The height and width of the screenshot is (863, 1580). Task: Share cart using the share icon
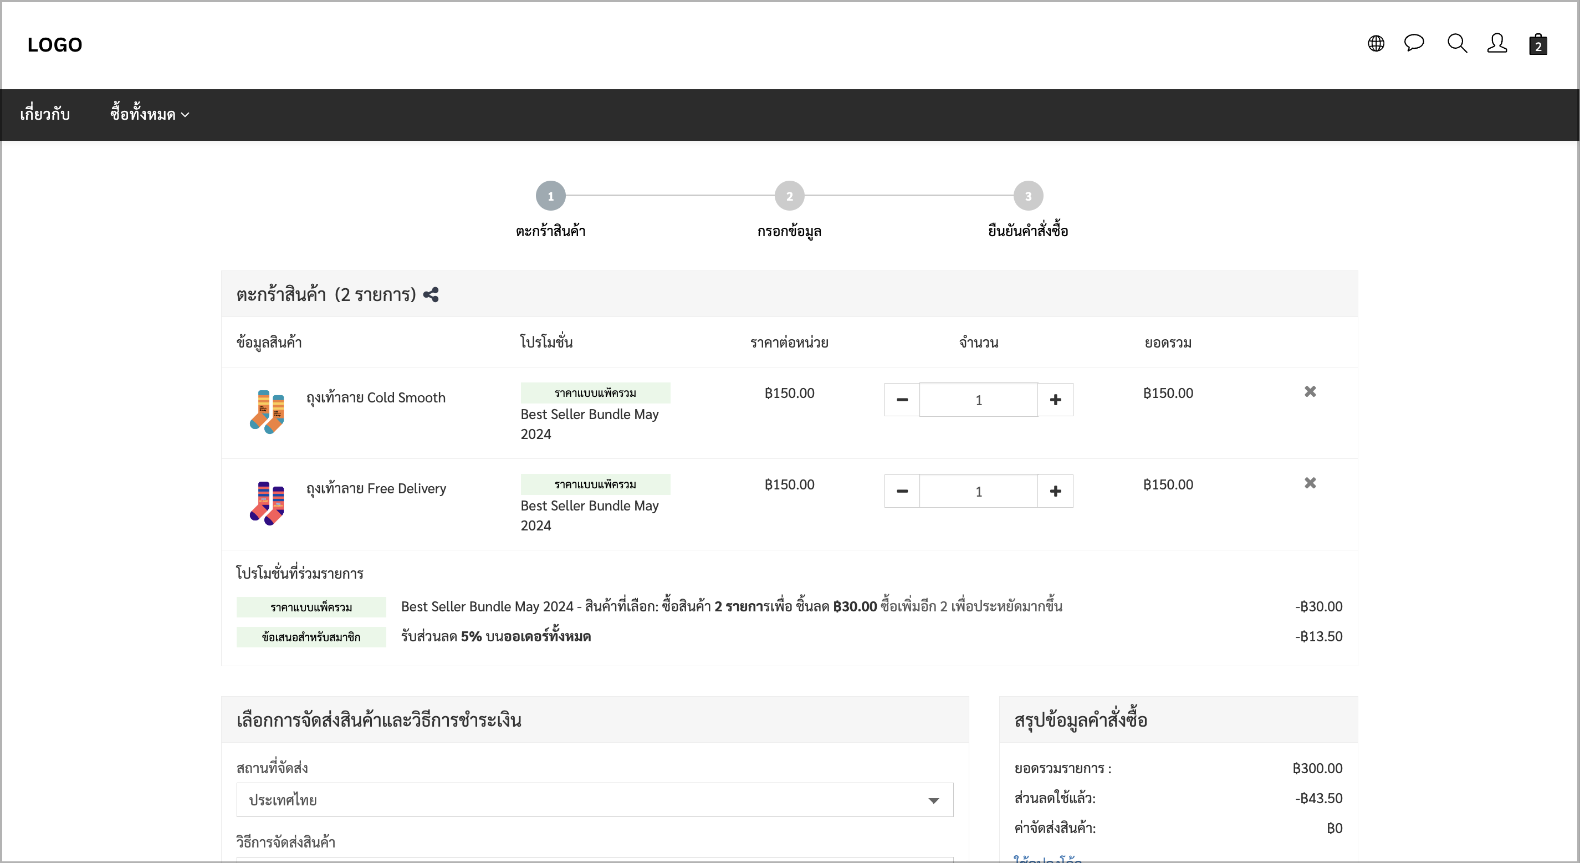tap(431, 295)
